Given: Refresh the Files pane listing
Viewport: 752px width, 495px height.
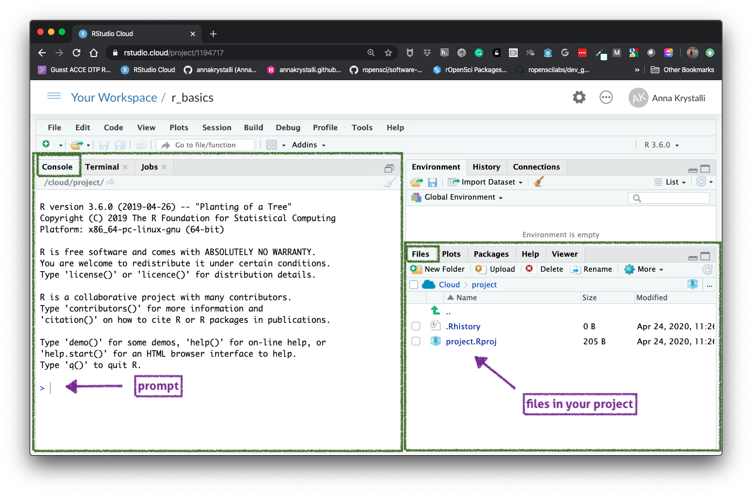Looking at the screenshot, I should click(707, 269).
